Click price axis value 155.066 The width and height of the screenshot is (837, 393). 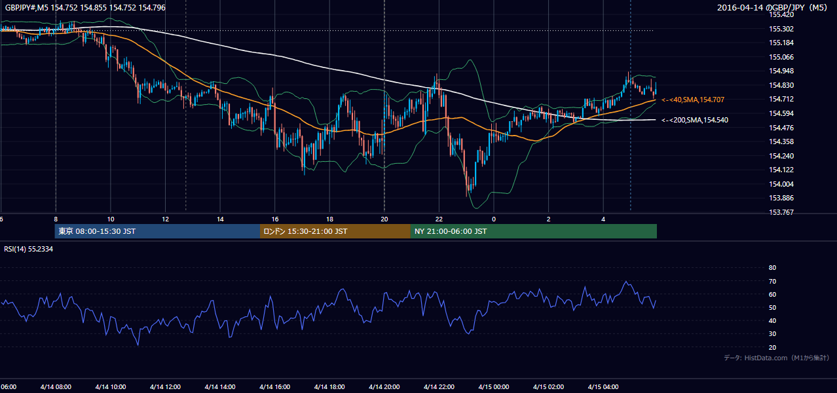pyautogui.click(x=781, y=57)
